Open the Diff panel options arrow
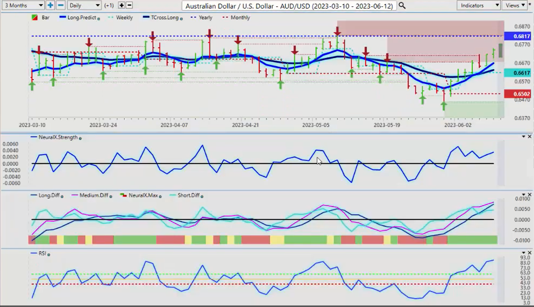This screenshot has width=534, height=307. point(524,194)
